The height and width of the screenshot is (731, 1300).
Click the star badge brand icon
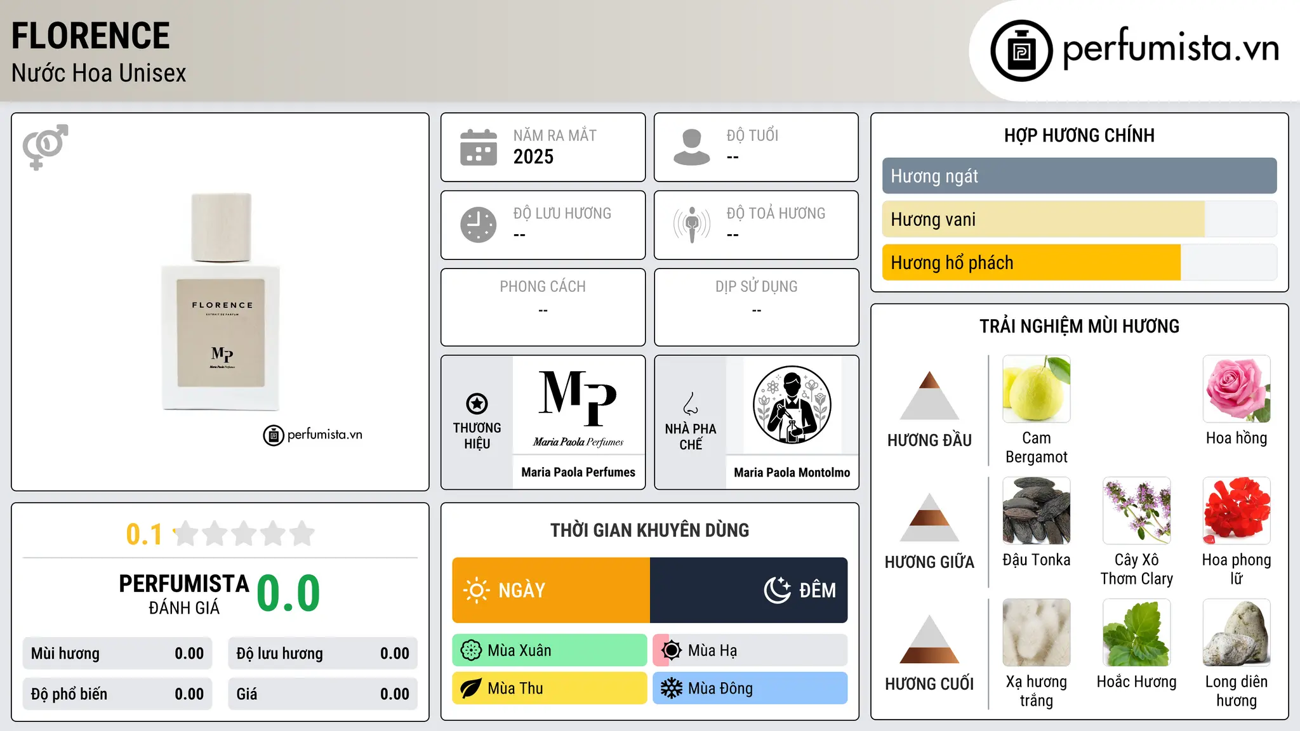coord(477,404)
